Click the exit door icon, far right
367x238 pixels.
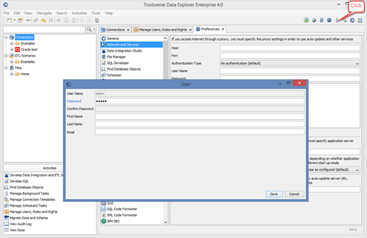coord(360,20)
